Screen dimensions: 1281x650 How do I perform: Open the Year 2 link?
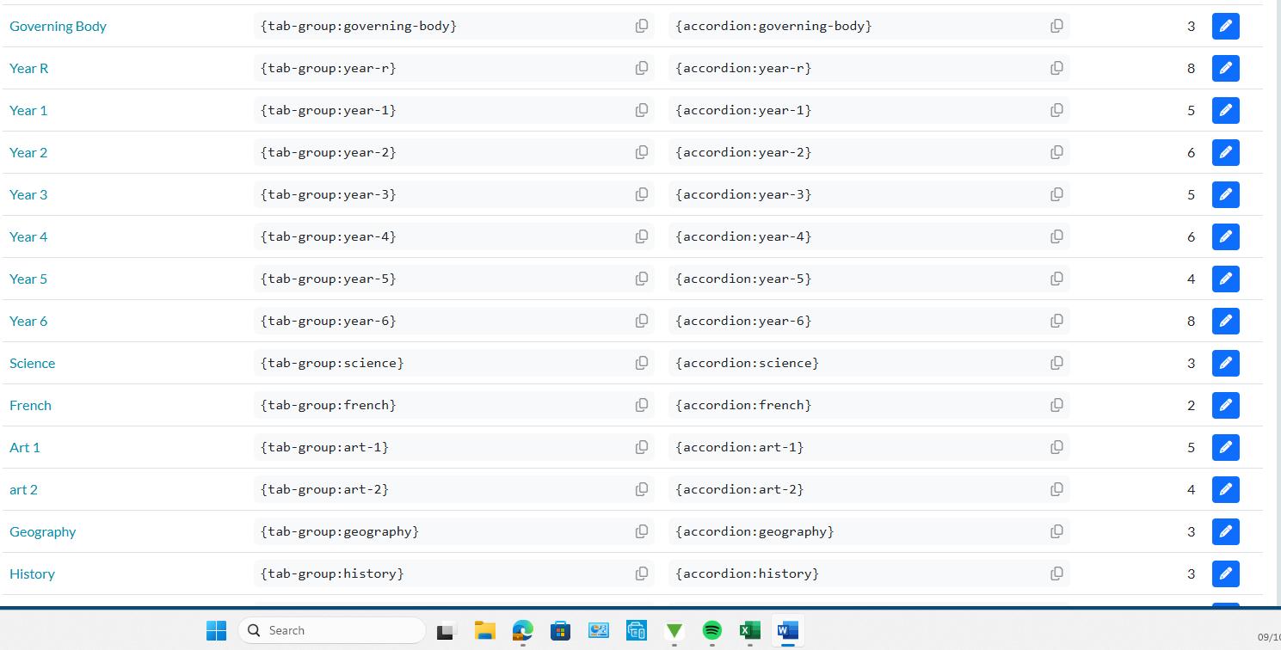pos(28,152)
